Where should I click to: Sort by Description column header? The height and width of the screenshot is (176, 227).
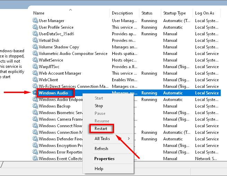tap(122, 13)
